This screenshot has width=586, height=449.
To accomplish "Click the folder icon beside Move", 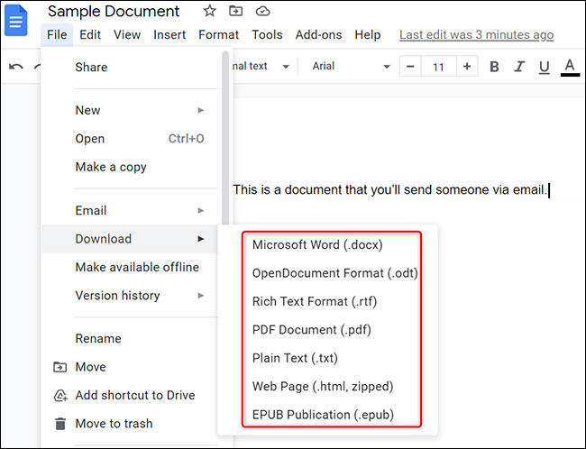I will coord(60,367).
